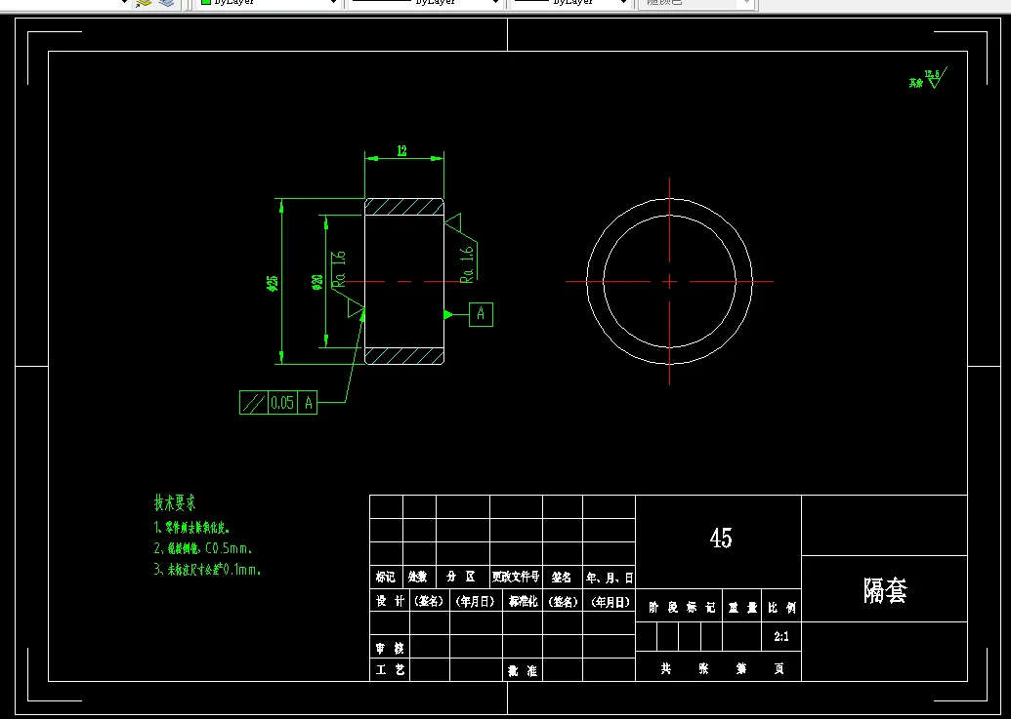Image resolution: width=1011 pixels, height=719 pixels.
Task: Click the 工艺 cell
Action: click(x=390, y=670)
